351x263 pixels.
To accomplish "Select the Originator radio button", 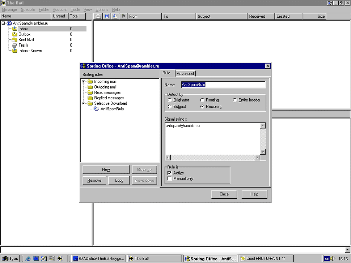I will 170,100.
